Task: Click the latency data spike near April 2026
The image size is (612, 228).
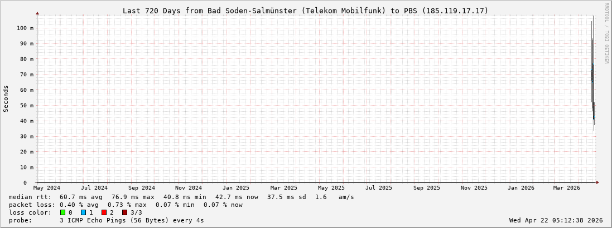Action: (592, 72)
